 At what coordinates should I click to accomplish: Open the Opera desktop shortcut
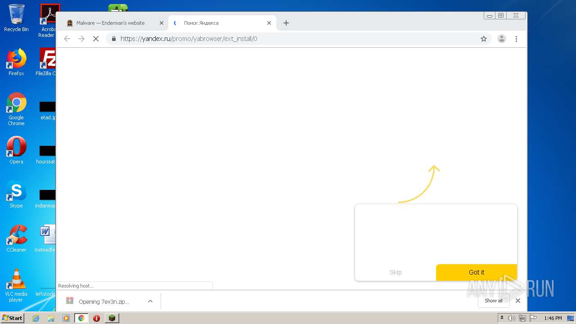point(16,150)
